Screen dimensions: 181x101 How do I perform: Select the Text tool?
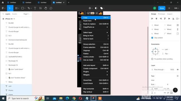point(35,8)
